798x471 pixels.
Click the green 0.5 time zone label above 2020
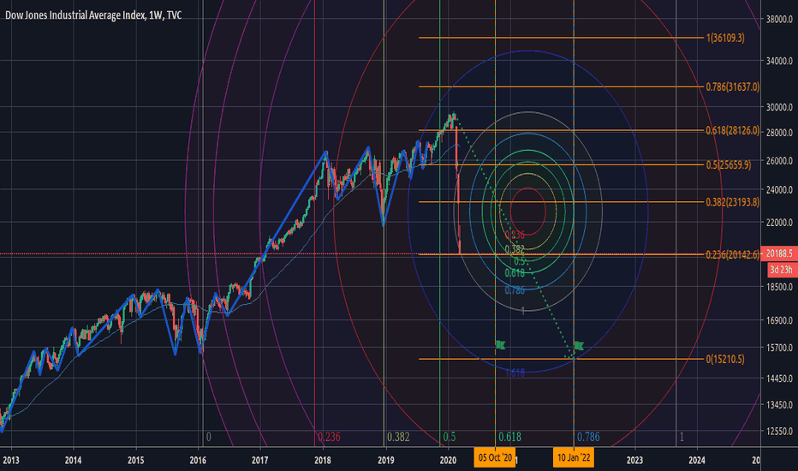[x=450, y=437]
